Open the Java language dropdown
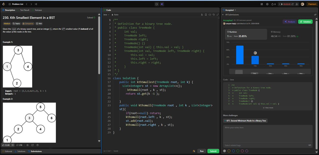The height and width of the screenshot is (155, 319). pyautogui.click(x=106, y=14)
